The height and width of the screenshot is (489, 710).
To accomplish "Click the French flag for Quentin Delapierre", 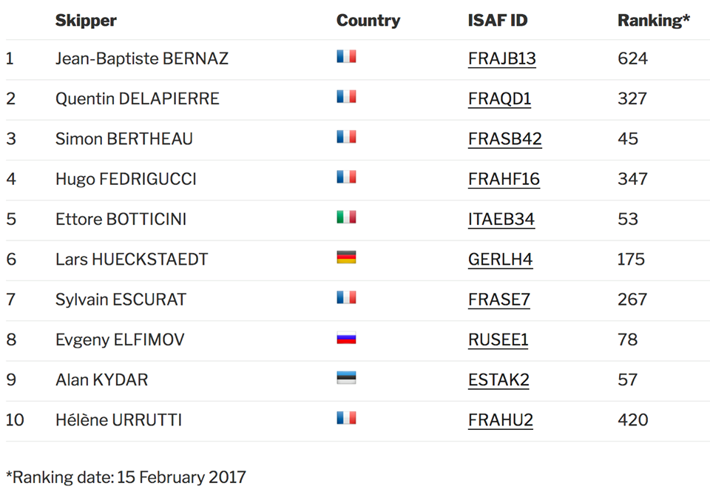I will point(346,97).
